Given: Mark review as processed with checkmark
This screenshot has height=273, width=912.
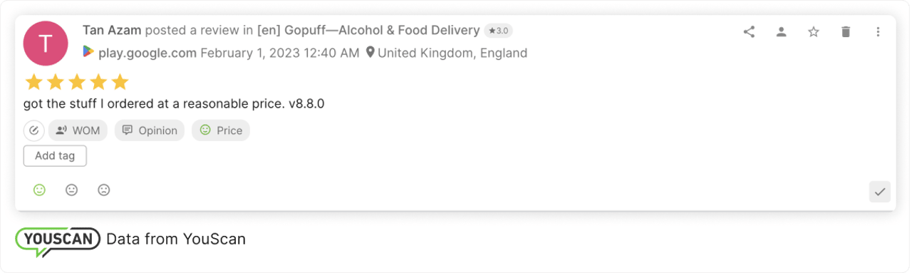Looking at the screenshot, I should click(x=880, y=192).
